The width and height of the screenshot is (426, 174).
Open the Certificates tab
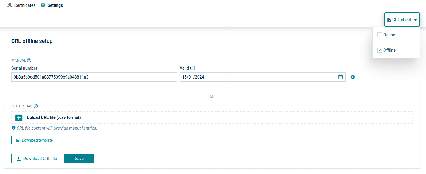pyautogui.click(x=21, y=5)
